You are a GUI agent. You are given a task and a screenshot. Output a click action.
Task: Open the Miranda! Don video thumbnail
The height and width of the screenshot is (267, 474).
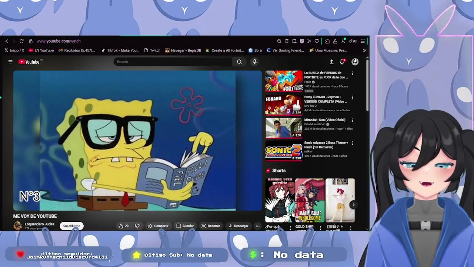284,128
